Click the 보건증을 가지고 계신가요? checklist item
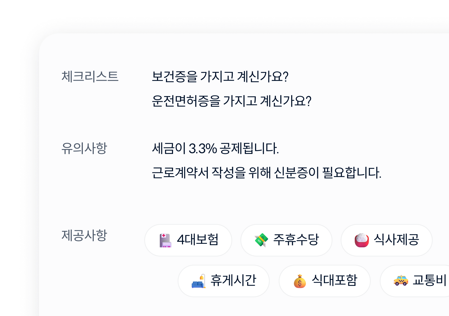 220,77
